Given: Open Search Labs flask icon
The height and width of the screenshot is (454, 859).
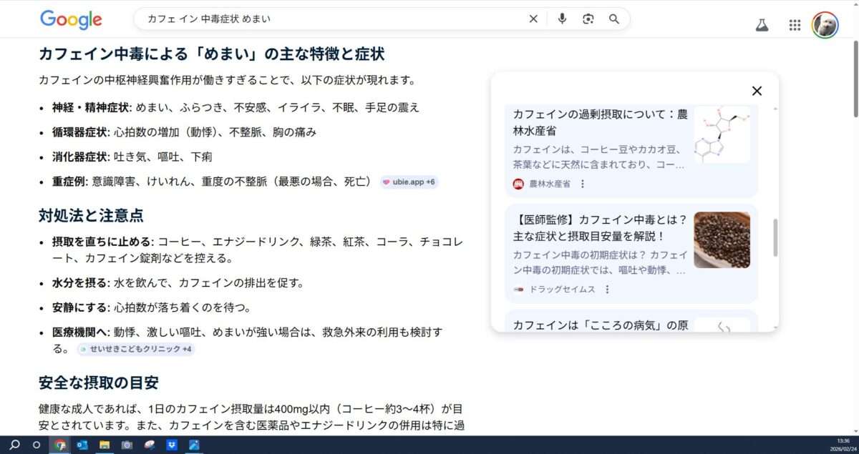Looking at the screenshot, I should 762,25.
